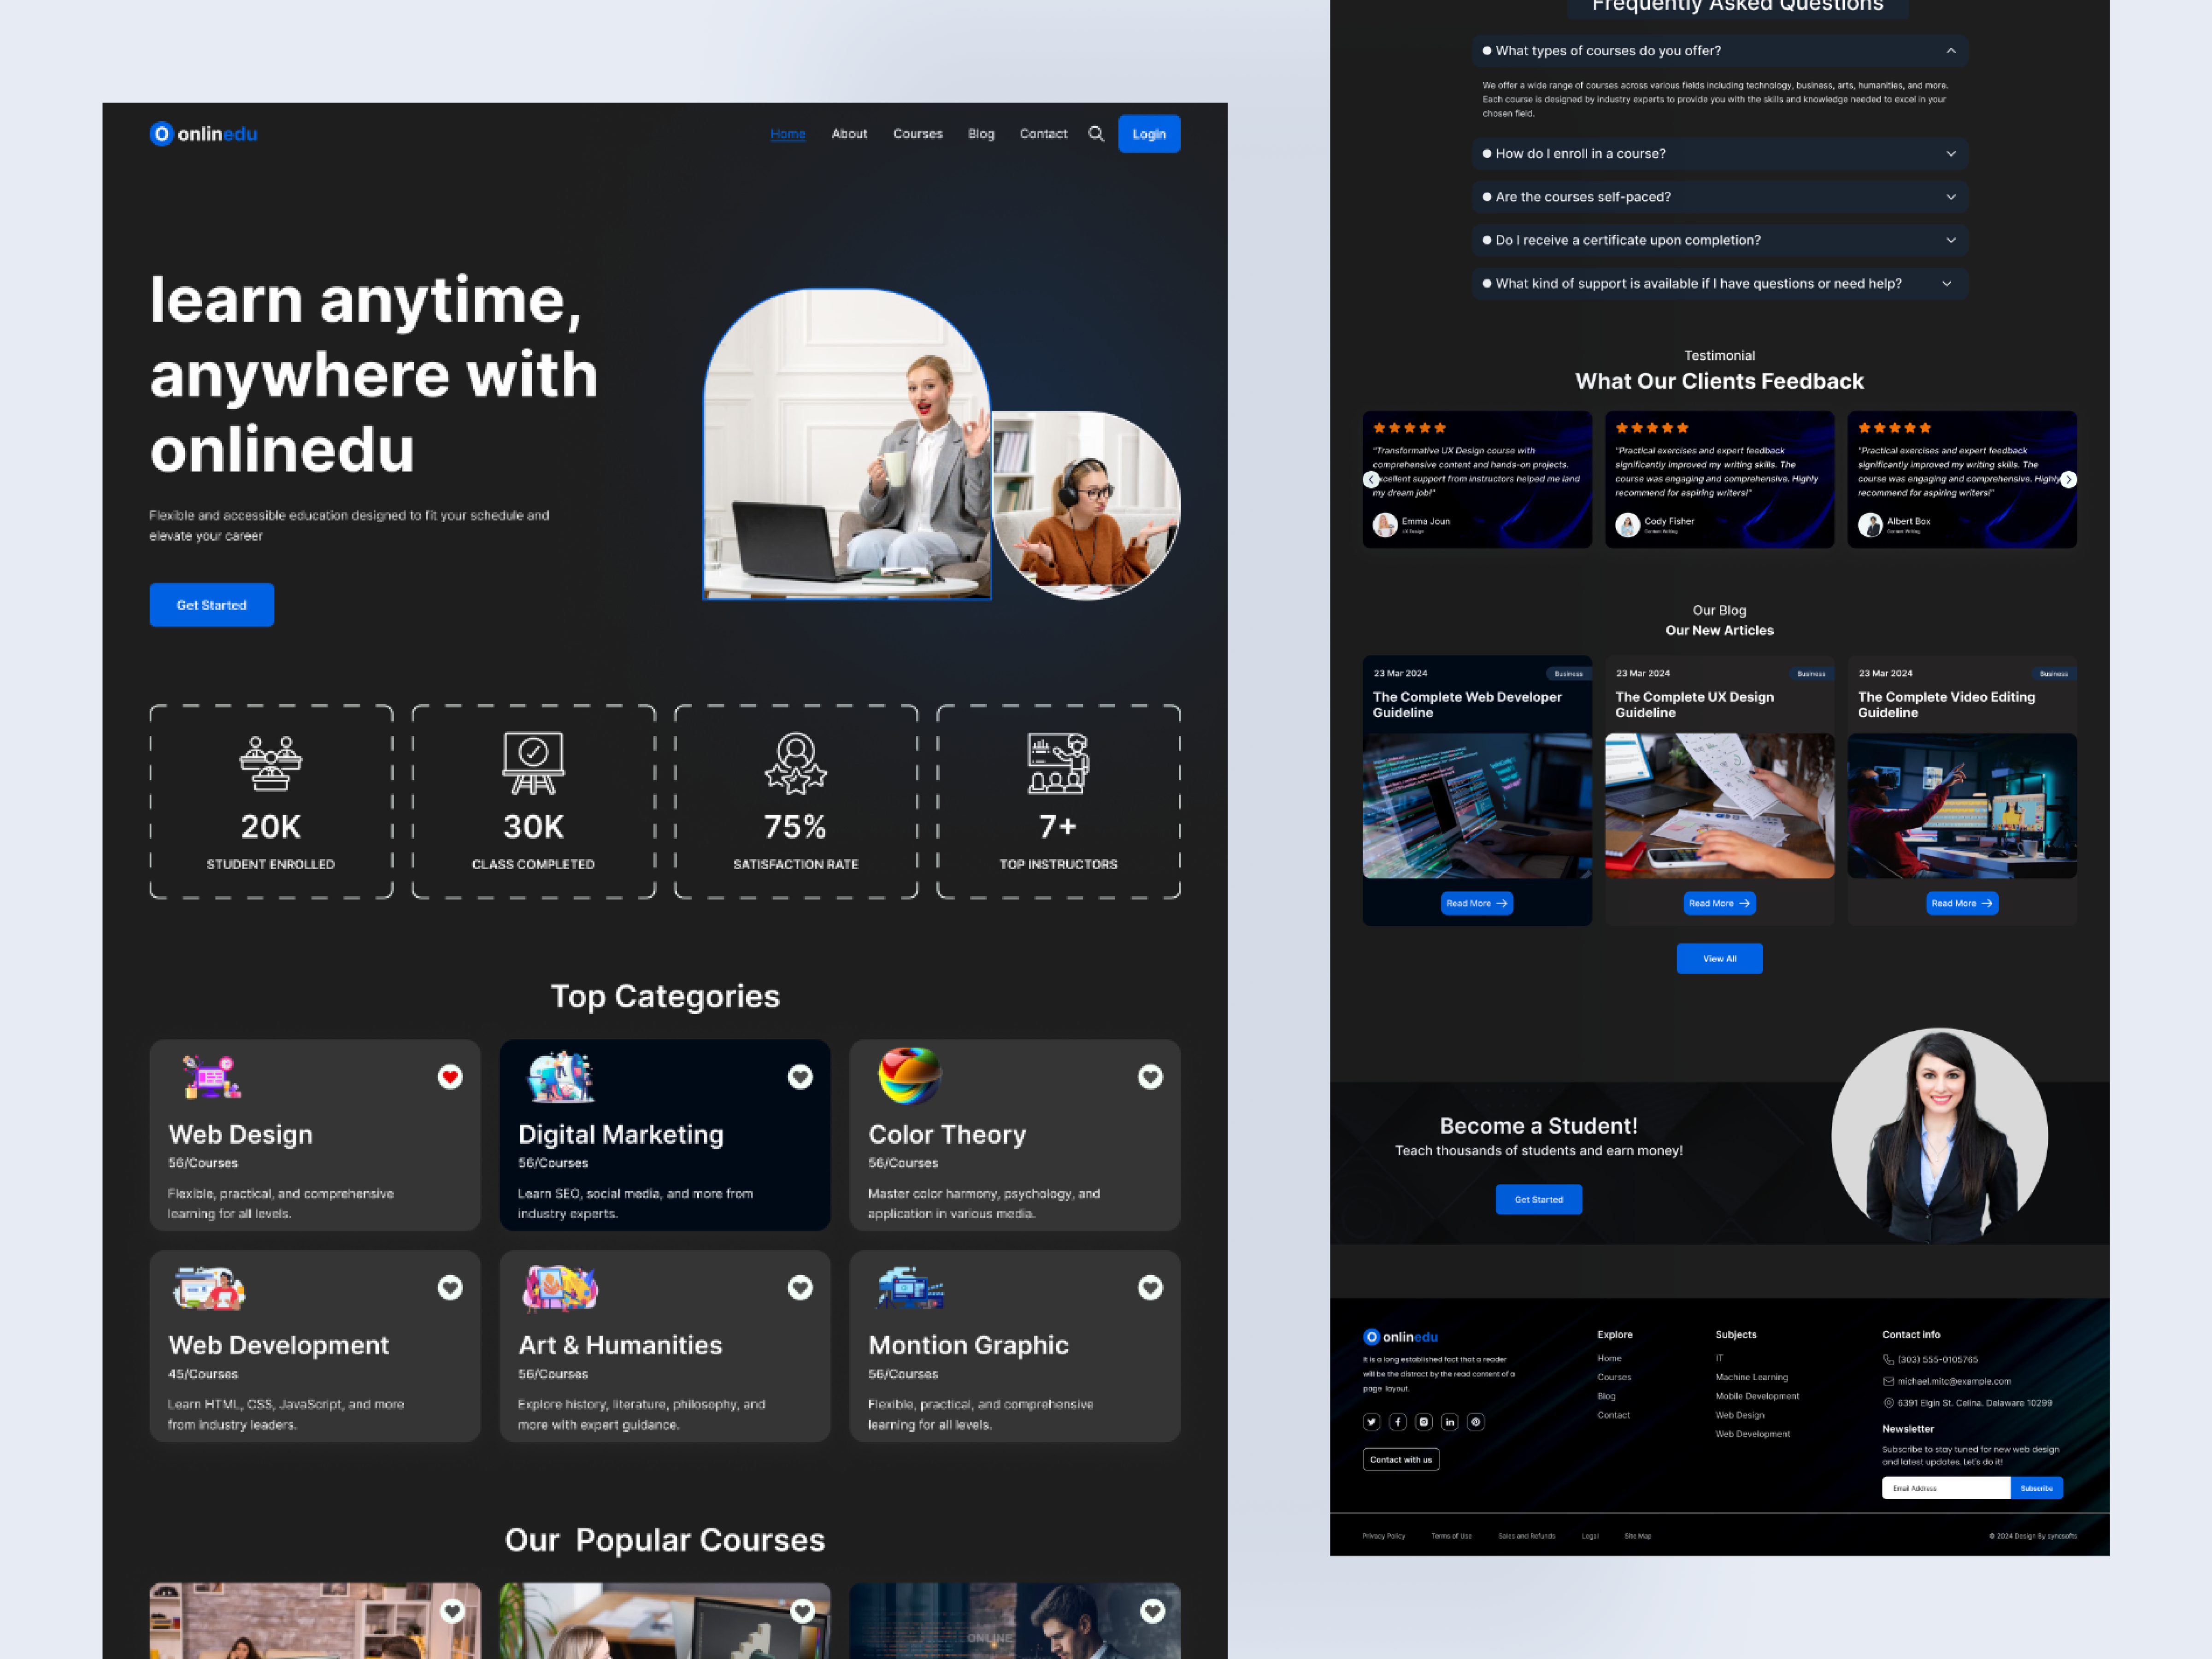Unfavorite the Web Design category heart

(450, 1077)
